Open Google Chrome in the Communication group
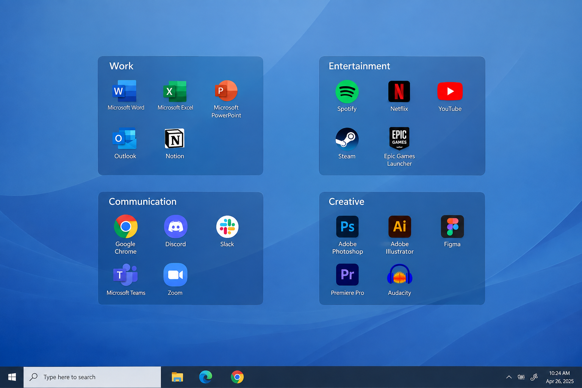Image resolution: width=582 pixels, height=388 pixels. pyautogui.click(x=126, y=227)
